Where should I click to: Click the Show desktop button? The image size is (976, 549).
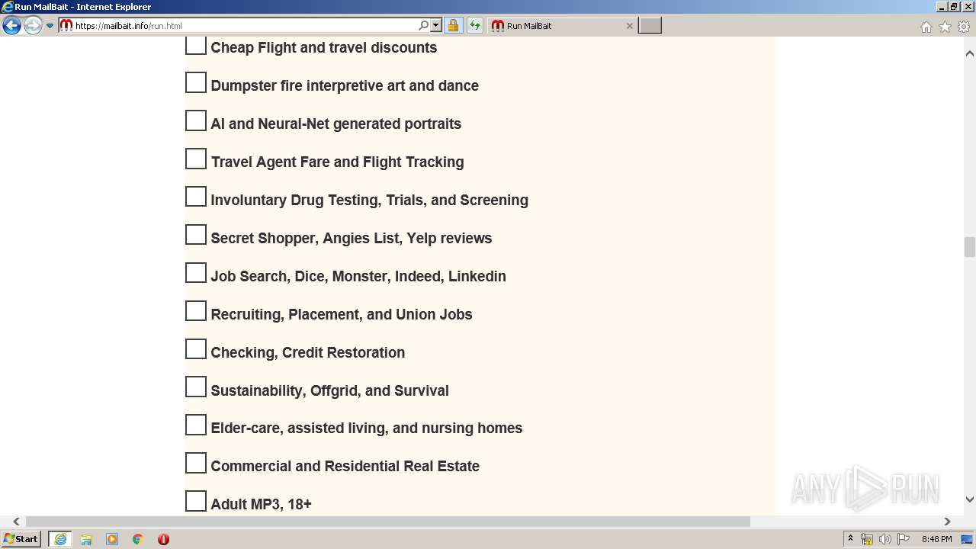968,539
